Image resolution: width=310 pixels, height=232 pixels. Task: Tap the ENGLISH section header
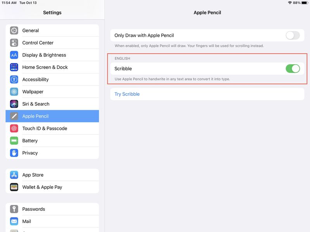(x=122, y=59)
